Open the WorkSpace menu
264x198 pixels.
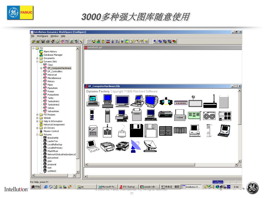point(43,36)
